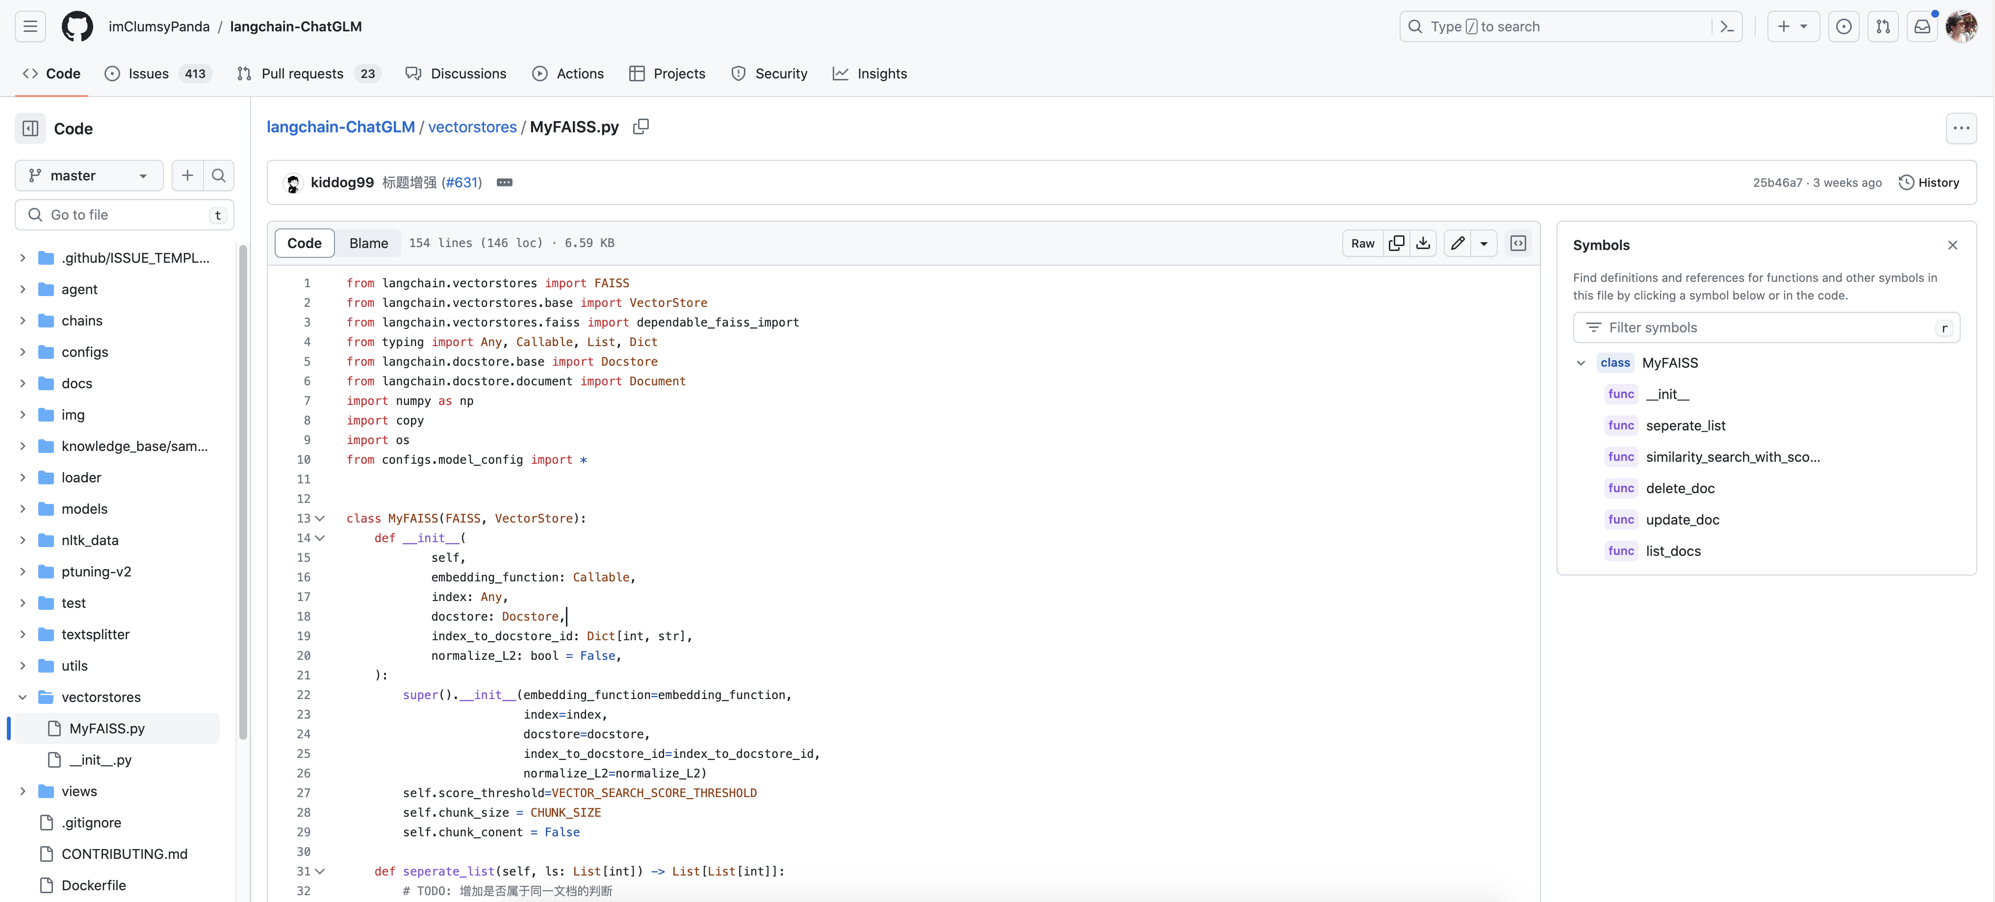Fold seperate_list function at line 31

pyautogui.click(x=320, y=872)
